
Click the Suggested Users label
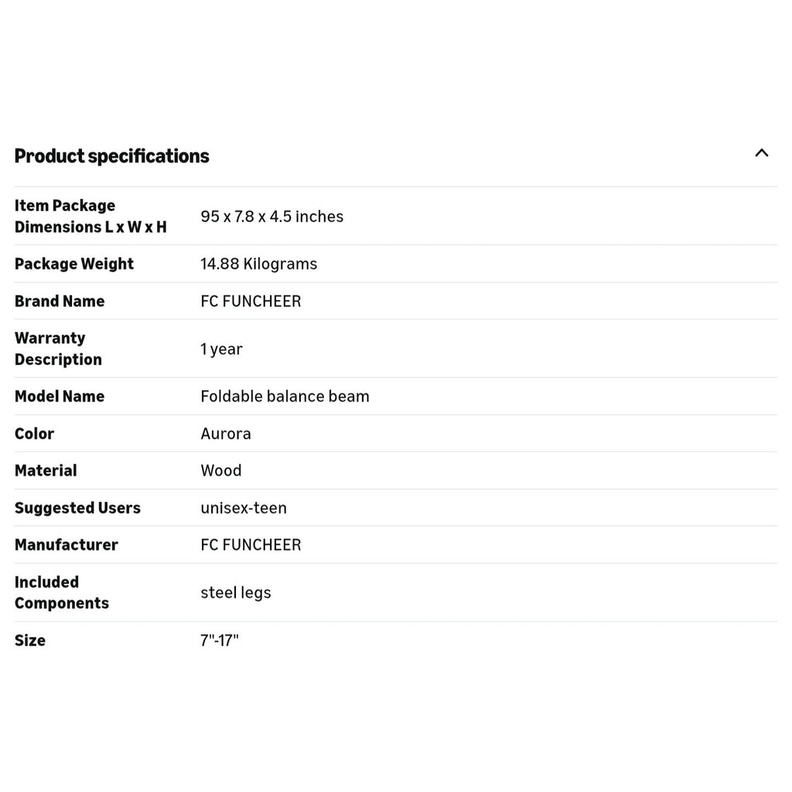pos(77,507)
